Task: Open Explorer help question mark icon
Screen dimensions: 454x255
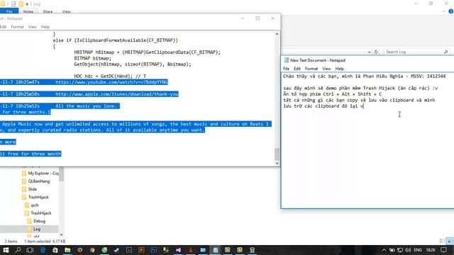Action: pyautogui.click(x=451, y=11)
